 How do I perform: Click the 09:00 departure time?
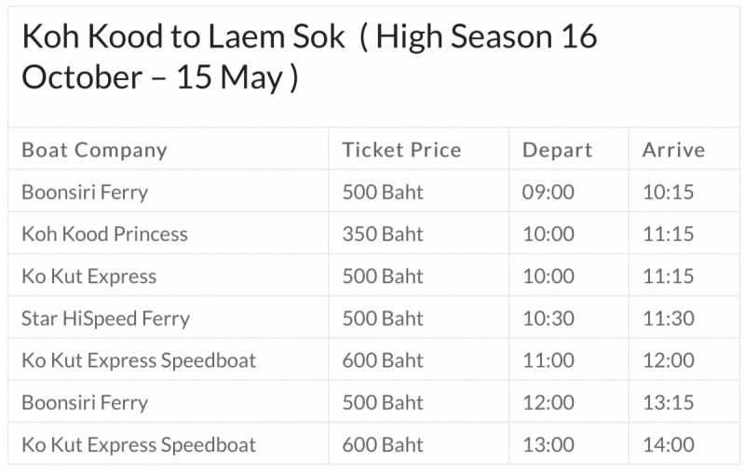pos(549,193)
